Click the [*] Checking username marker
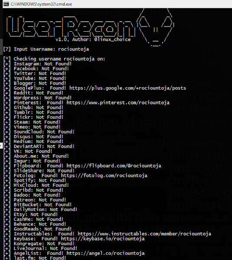Image resolution: width=232 pixels, height=260 pixels. point(7,59)
